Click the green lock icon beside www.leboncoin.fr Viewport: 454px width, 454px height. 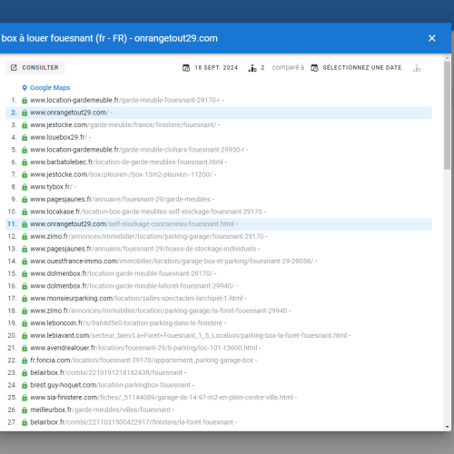25,323
